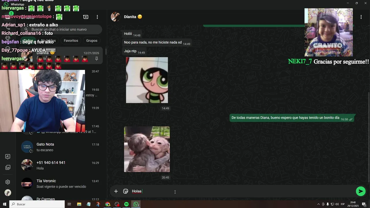Screen dimensions: 370x208
Task: Open the Windows notification center
Action: tap(364, 204)
